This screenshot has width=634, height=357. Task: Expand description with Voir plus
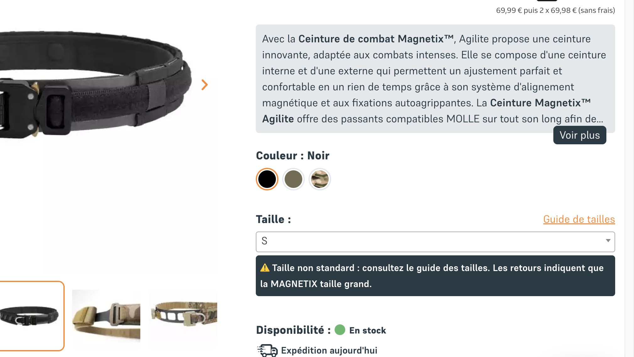click(x=580, y=135)
